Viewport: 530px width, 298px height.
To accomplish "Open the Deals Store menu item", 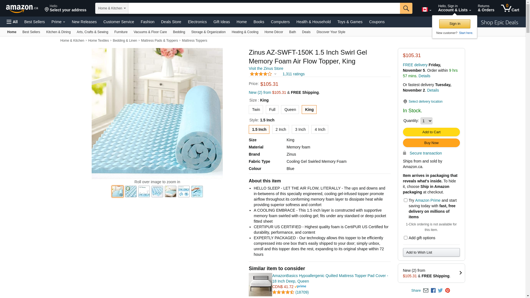I will 171,22.
